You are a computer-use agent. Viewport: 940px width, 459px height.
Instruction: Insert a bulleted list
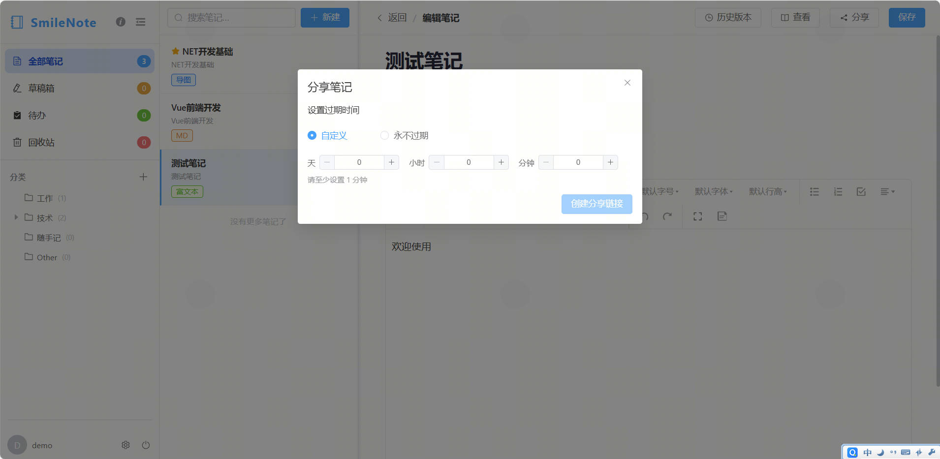(815, 192)
